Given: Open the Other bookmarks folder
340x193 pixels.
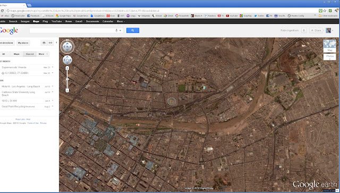Looking at the screenshot, I should tap(328, 16).
